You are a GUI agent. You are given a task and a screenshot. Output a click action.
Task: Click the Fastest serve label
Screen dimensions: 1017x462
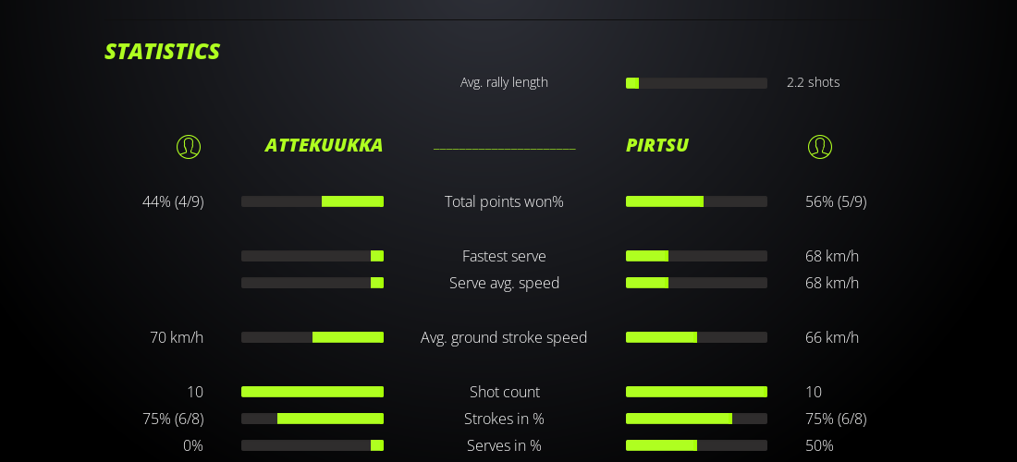click(x=504, y=256)
